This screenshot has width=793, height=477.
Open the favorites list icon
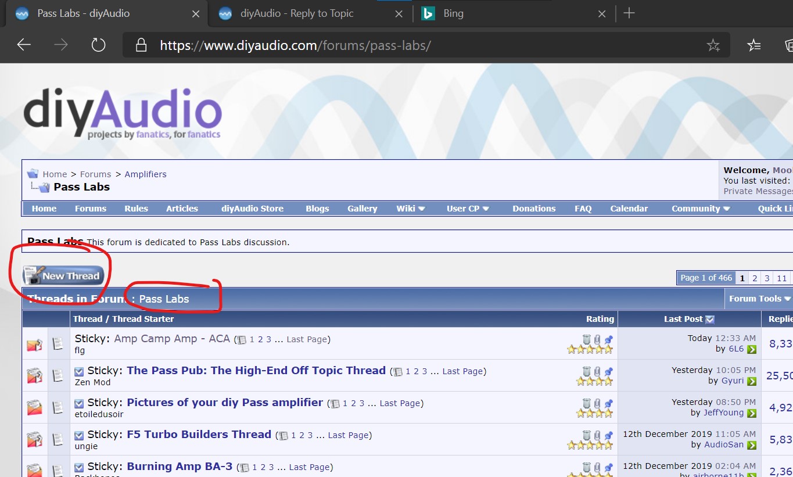click(x=753, y=45)
